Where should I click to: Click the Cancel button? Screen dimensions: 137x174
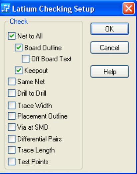110,48
